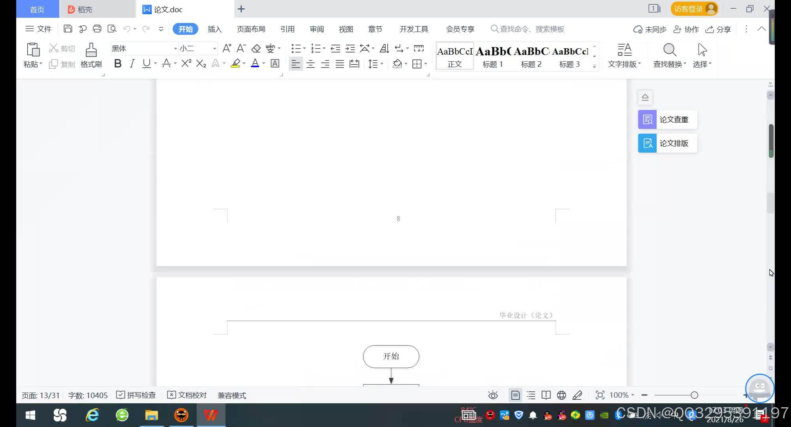Click 访客登录 login button

click(x=694, y=9)
